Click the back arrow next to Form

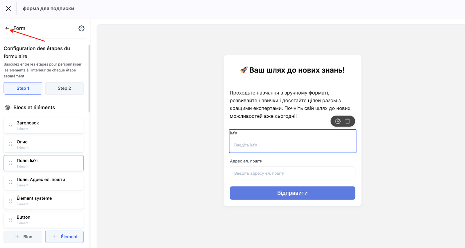[7, 28]
